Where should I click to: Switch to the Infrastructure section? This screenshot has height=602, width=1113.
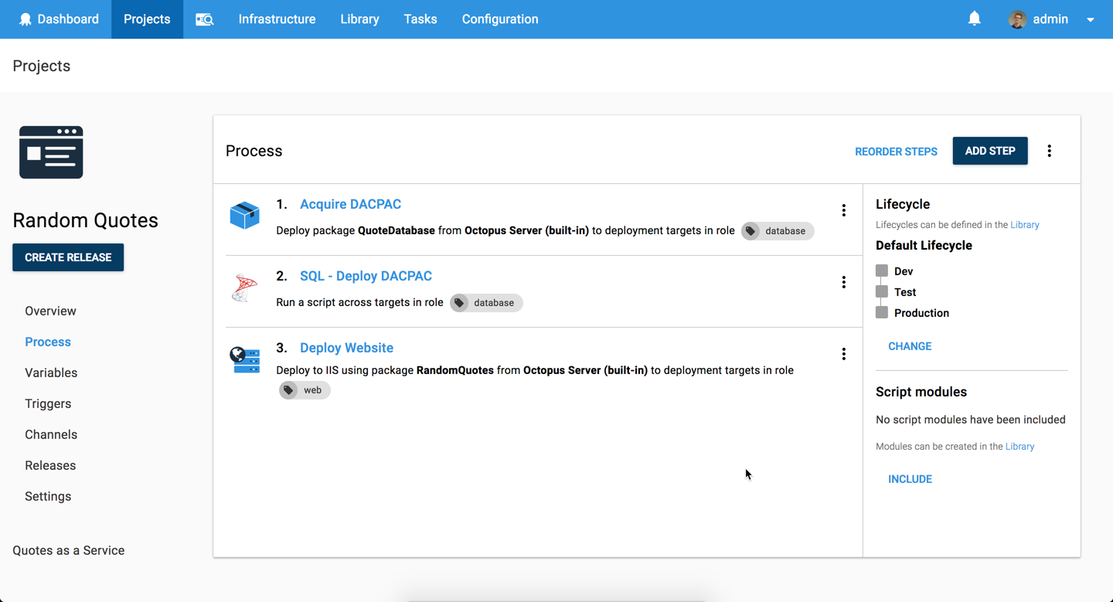point(277,19)
